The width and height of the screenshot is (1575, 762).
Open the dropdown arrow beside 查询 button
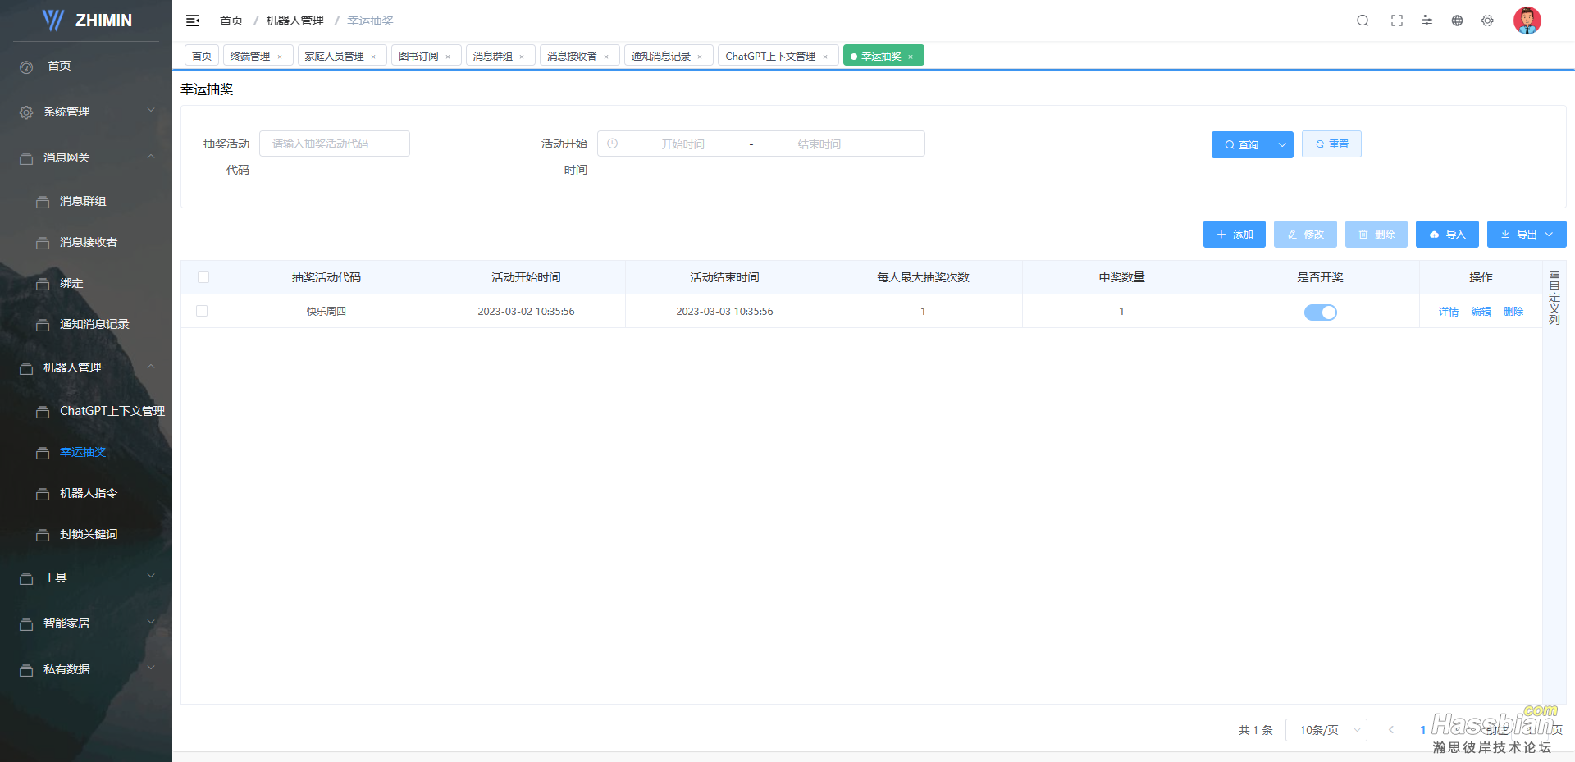pyautogui.click(x=1282, y=144)
